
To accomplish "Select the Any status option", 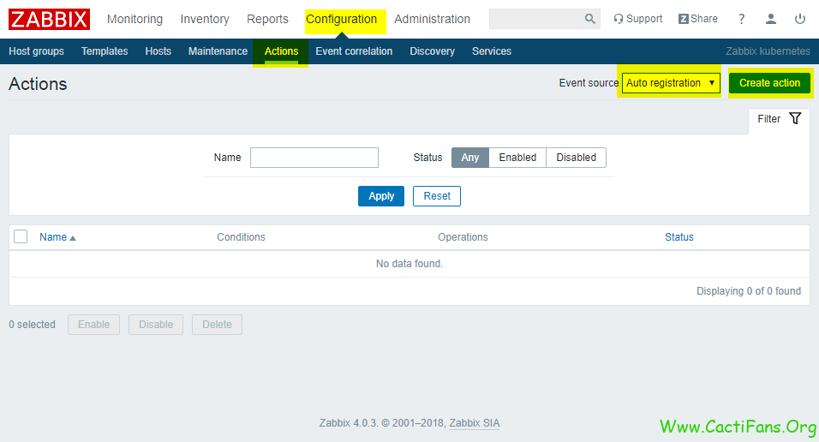I will 470,158.
